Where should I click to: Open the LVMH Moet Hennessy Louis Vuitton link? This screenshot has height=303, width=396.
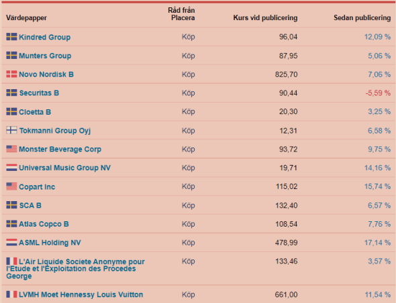(81, 294)
